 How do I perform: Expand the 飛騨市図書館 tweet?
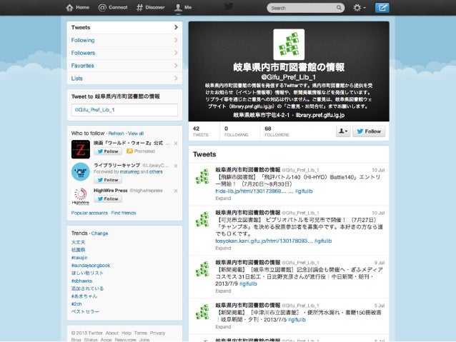[x=223, y=198]
